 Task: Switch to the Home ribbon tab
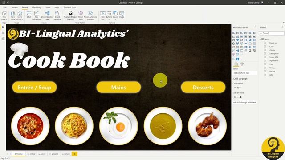tap(15, 8)
